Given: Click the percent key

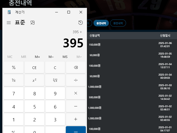Looking at the screenshot, I should pos(14,67).
